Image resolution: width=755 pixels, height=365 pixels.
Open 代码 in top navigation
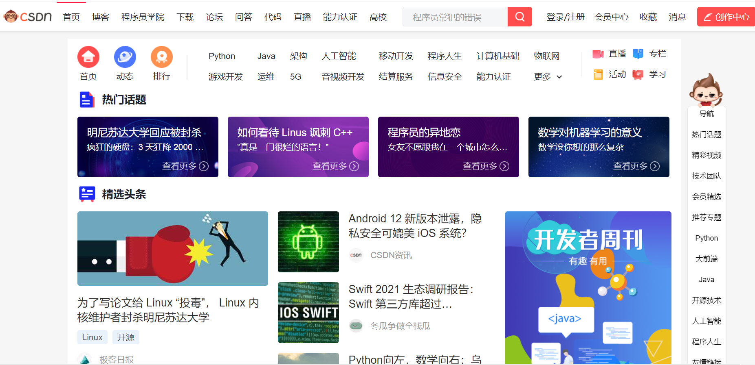tap(273, 17)
